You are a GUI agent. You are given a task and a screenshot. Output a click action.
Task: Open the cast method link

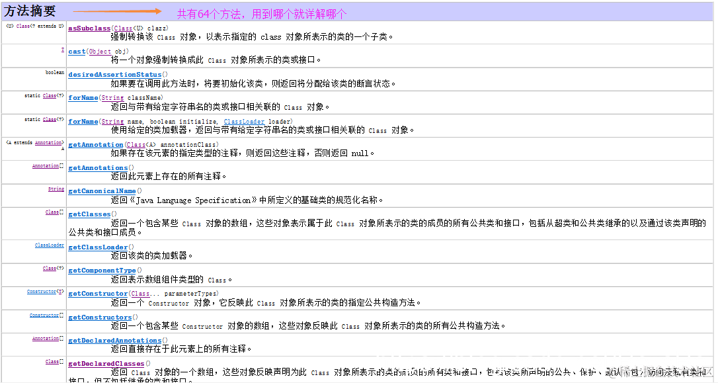pyautogui.click(x=77, y=52)
